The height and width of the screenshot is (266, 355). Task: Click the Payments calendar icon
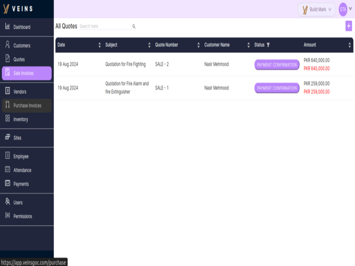pyautogui.click(x=7, y=183)
